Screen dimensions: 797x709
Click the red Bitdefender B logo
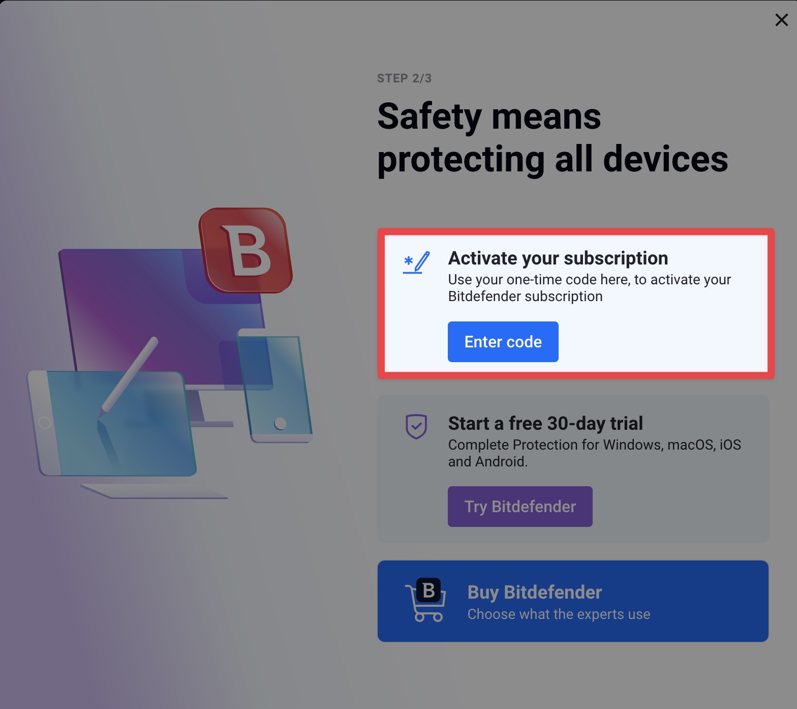pos(246,250)
